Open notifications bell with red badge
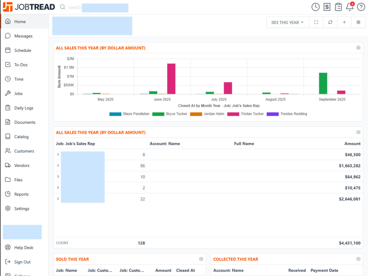The width and height of the screenshot is (368, 276). [350, 7]
